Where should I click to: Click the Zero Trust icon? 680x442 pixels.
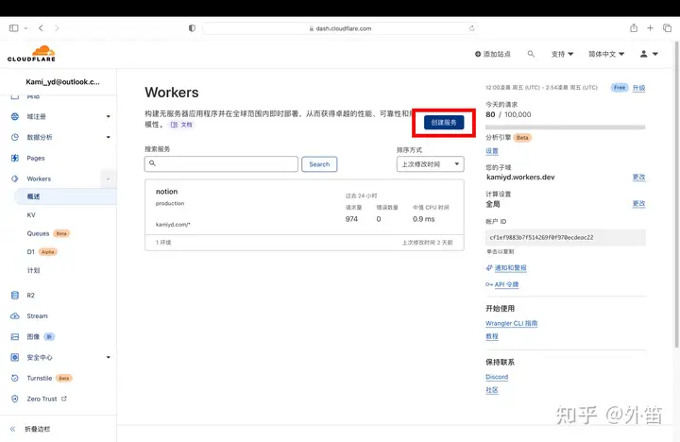tap(15, 399)
